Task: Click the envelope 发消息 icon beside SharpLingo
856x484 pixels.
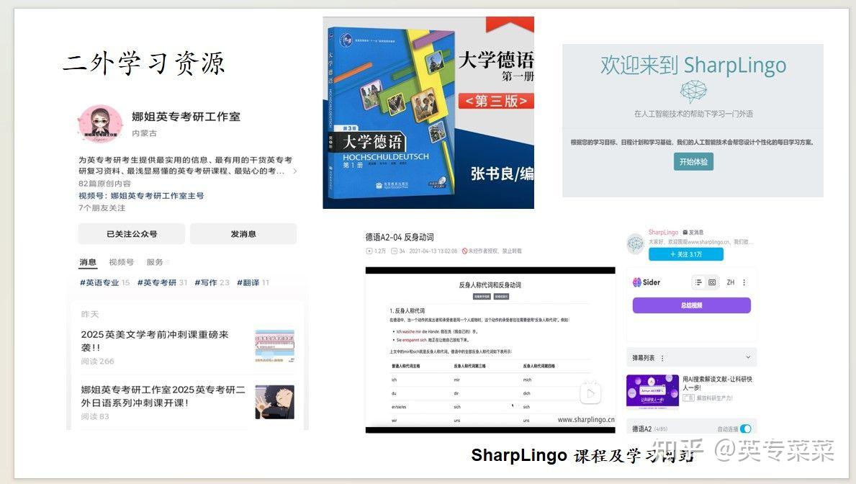Action: (685, 233)
